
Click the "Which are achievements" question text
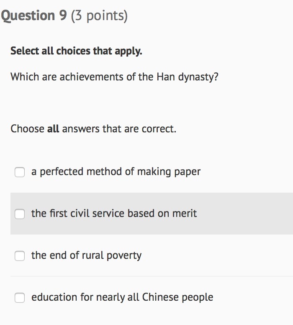tap(114, 77)
